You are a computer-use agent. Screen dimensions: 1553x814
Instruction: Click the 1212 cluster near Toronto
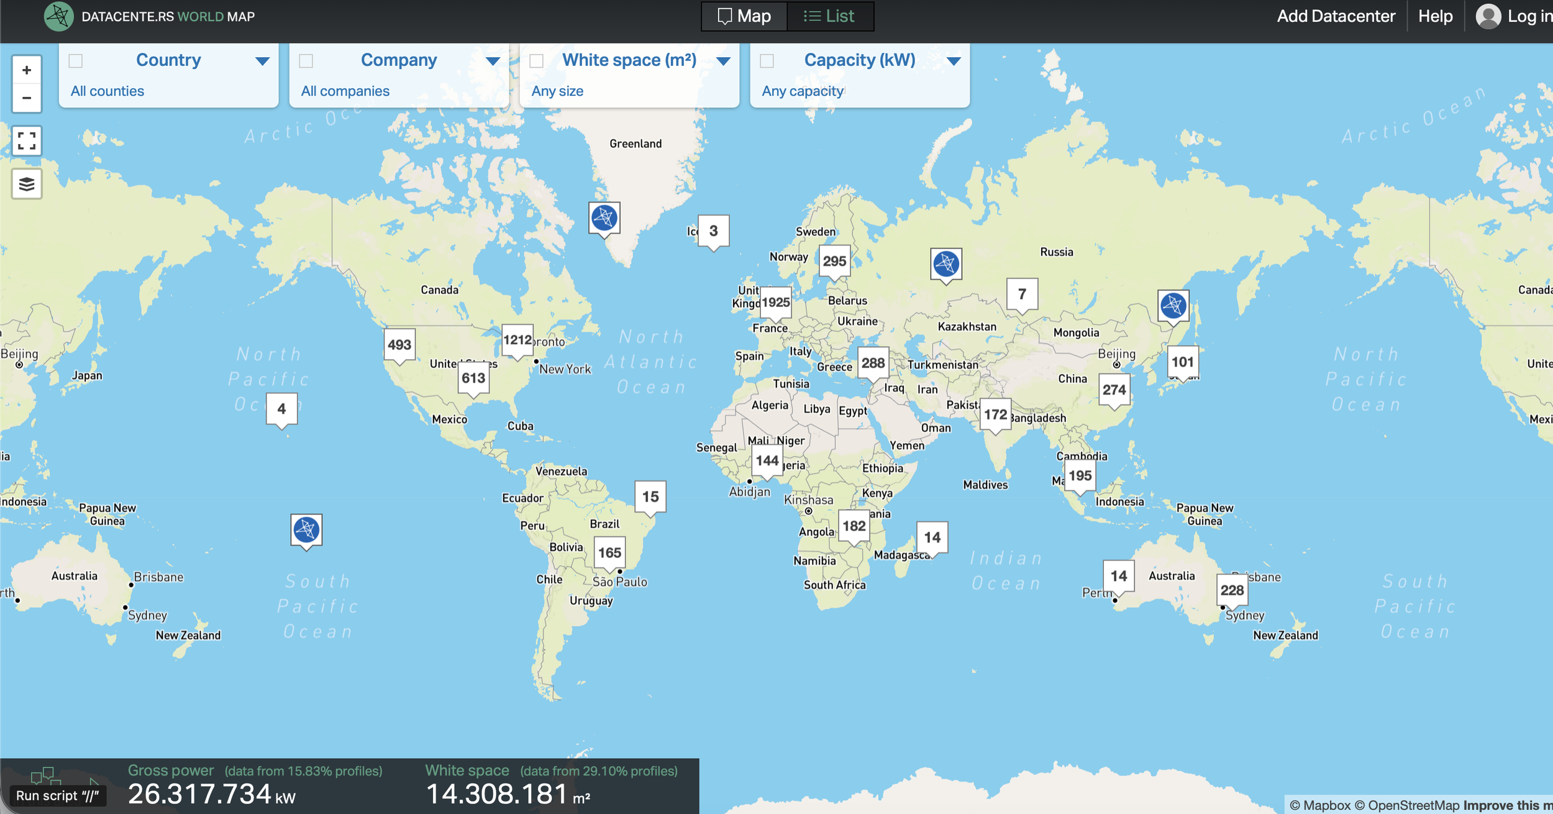click(x=517, y=340)
